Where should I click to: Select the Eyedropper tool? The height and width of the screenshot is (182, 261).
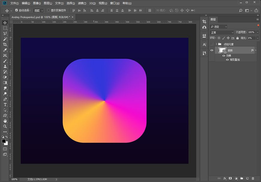pyautogui.click(x=5, y=50)
